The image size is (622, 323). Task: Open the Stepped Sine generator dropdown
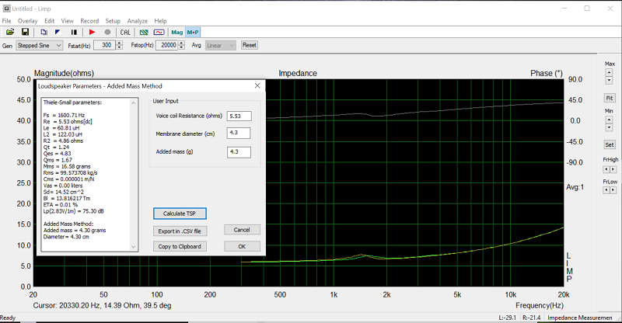point(40,46)
